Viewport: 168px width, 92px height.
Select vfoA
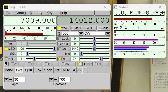pos(63,28)
